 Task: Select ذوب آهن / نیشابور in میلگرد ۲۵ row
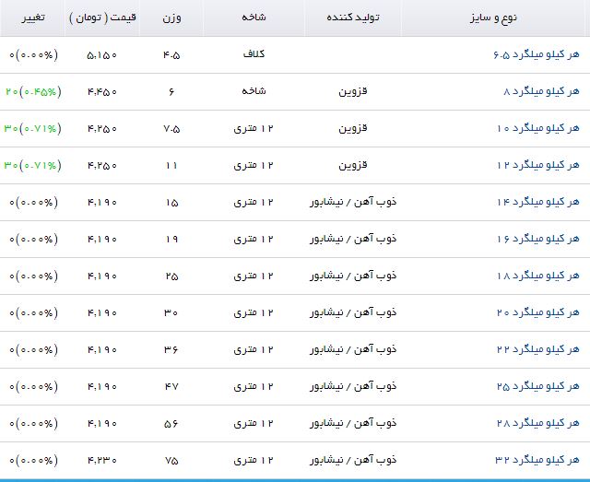click(x=353, y=386)
